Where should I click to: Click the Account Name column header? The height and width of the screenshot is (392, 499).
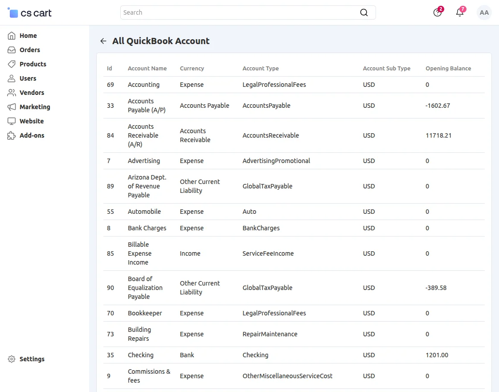point(147,69)
